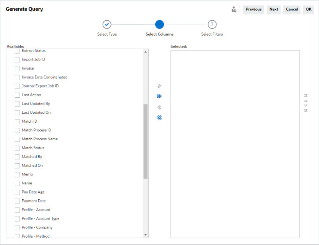Image resolution: width=319 pixels, height=245 pixels.
Task: Select the Match Status checkbox
Action: pos(17,148)
